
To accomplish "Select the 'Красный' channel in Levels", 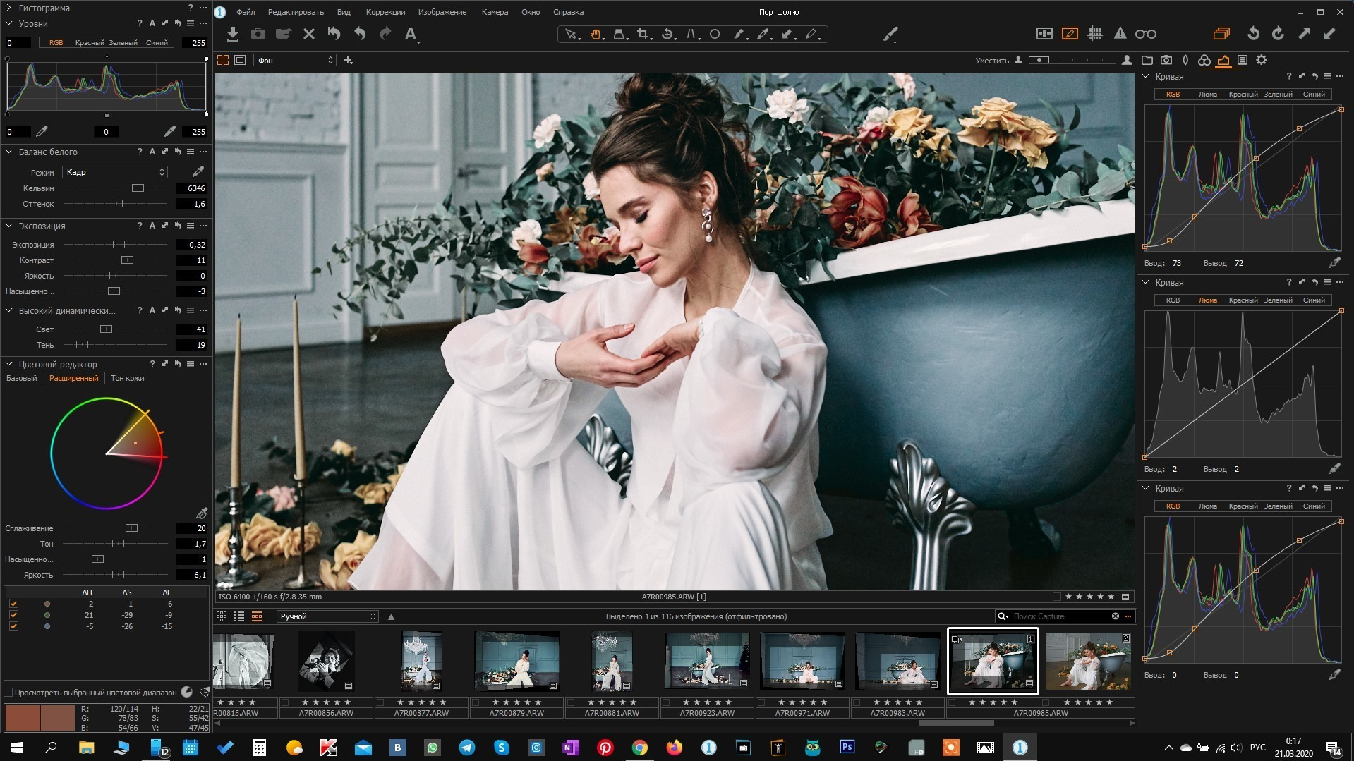I will click(x=90, y=43).
